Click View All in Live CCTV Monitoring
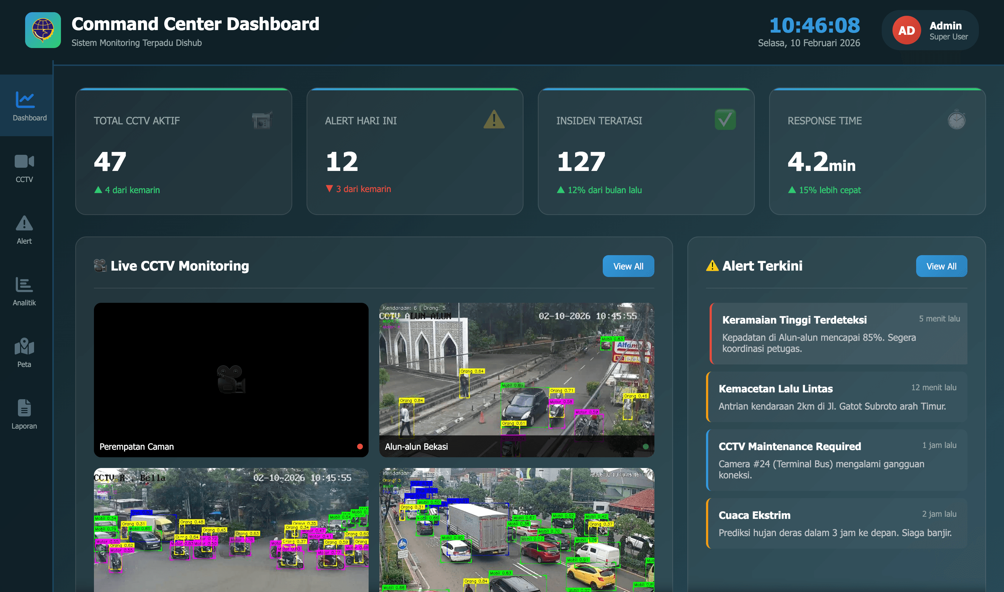This screenshot has height=592, width=1004. (628, 266)
